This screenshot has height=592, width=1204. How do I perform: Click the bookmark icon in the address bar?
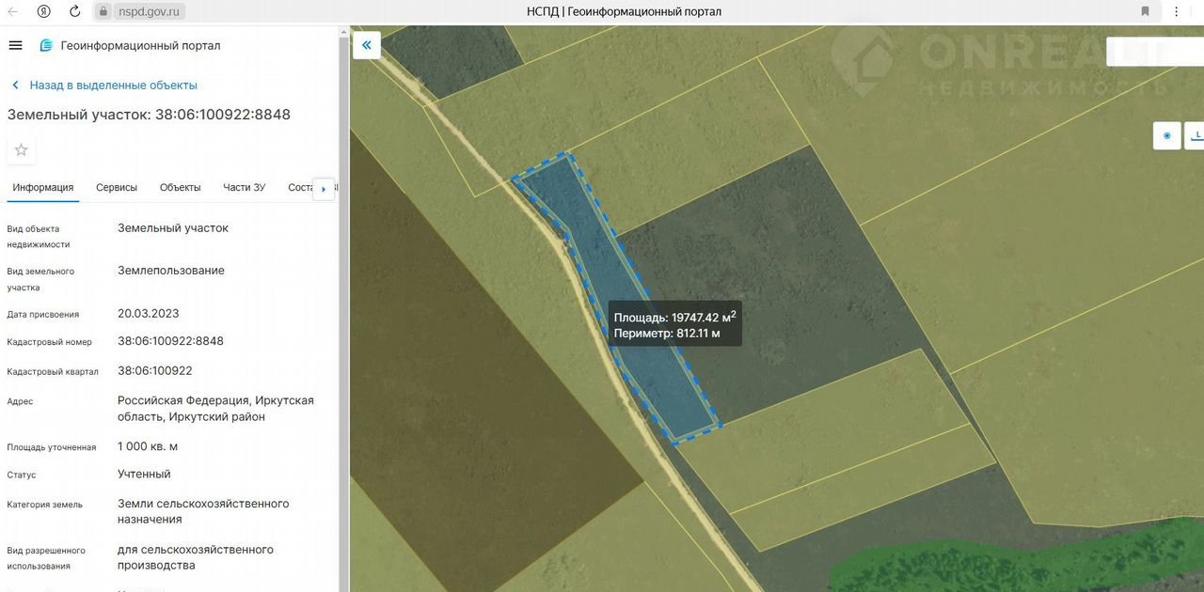coord(1145,11)
